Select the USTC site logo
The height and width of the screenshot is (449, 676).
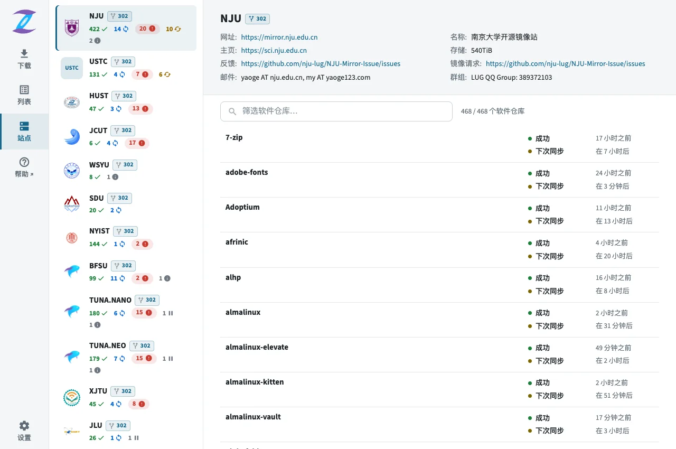click(72, 68)
